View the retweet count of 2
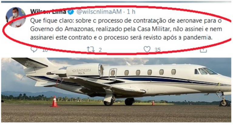 click(100, 50)
